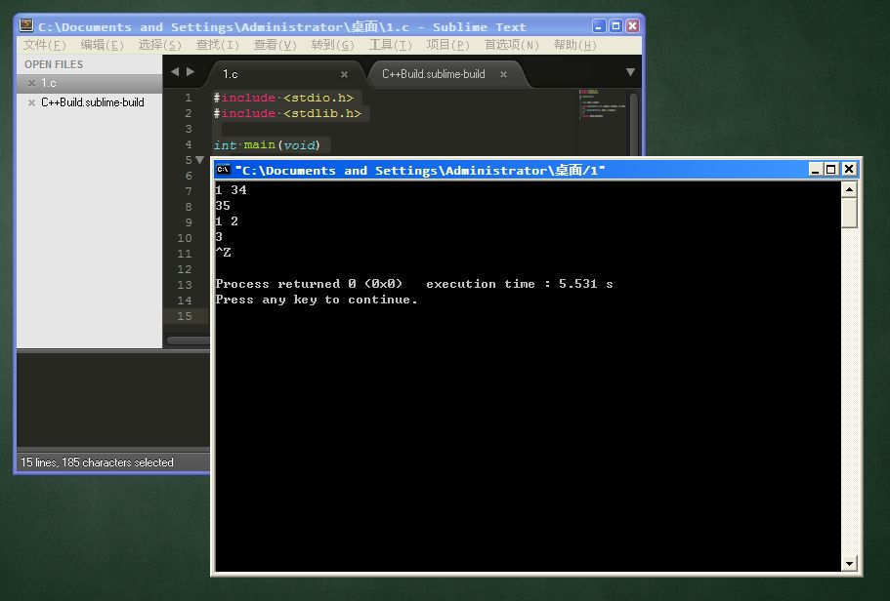Close the 1.c tab with its × icon

[x=345, y=73]
